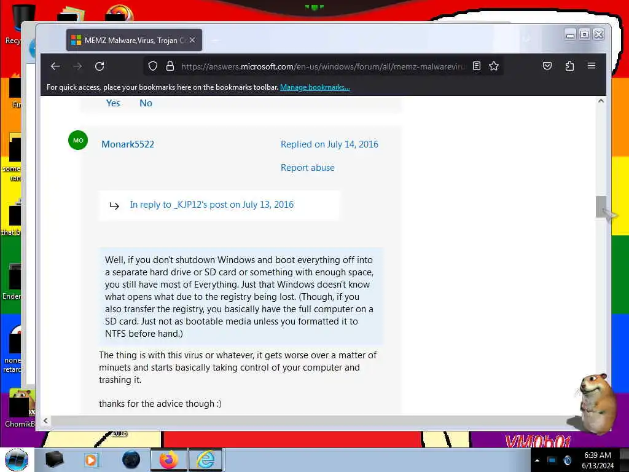
Task: Switch to Firefox in taskbar
Action: (x=168, y=460)
